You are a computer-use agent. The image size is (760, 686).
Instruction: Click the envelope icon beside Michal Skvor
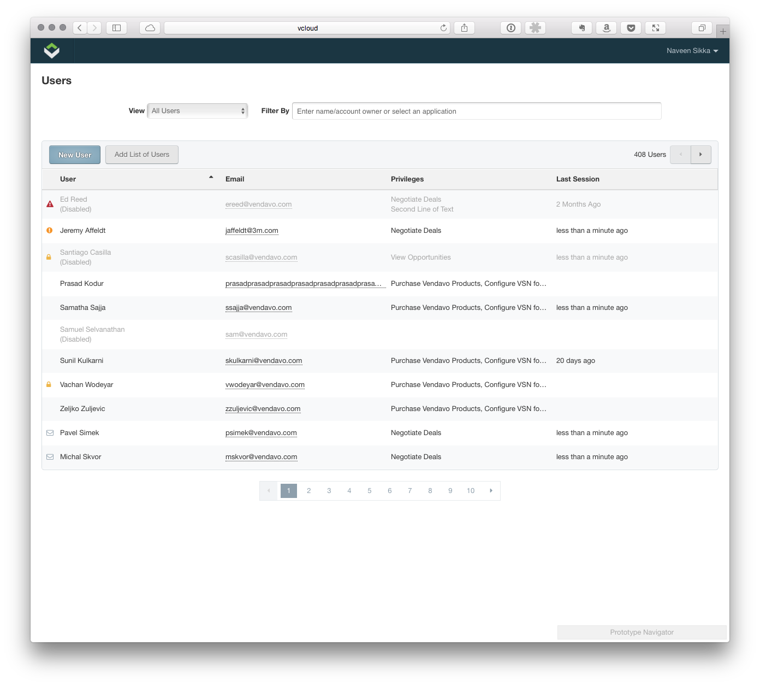(x=50, y=457)
